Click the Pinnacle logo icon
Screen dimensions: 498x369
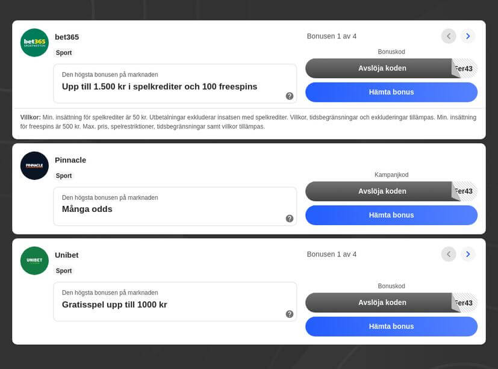34,166
